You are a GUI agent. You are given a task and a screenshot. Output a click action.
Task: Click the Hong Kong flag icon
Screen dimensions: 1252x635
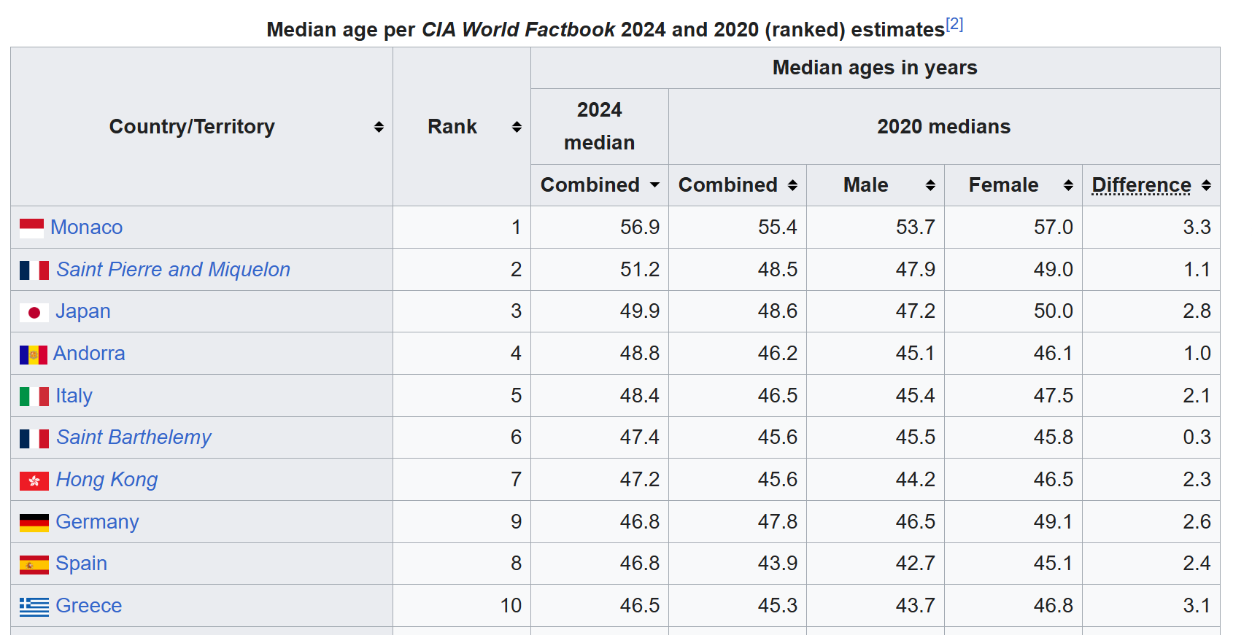pos(34,481)
